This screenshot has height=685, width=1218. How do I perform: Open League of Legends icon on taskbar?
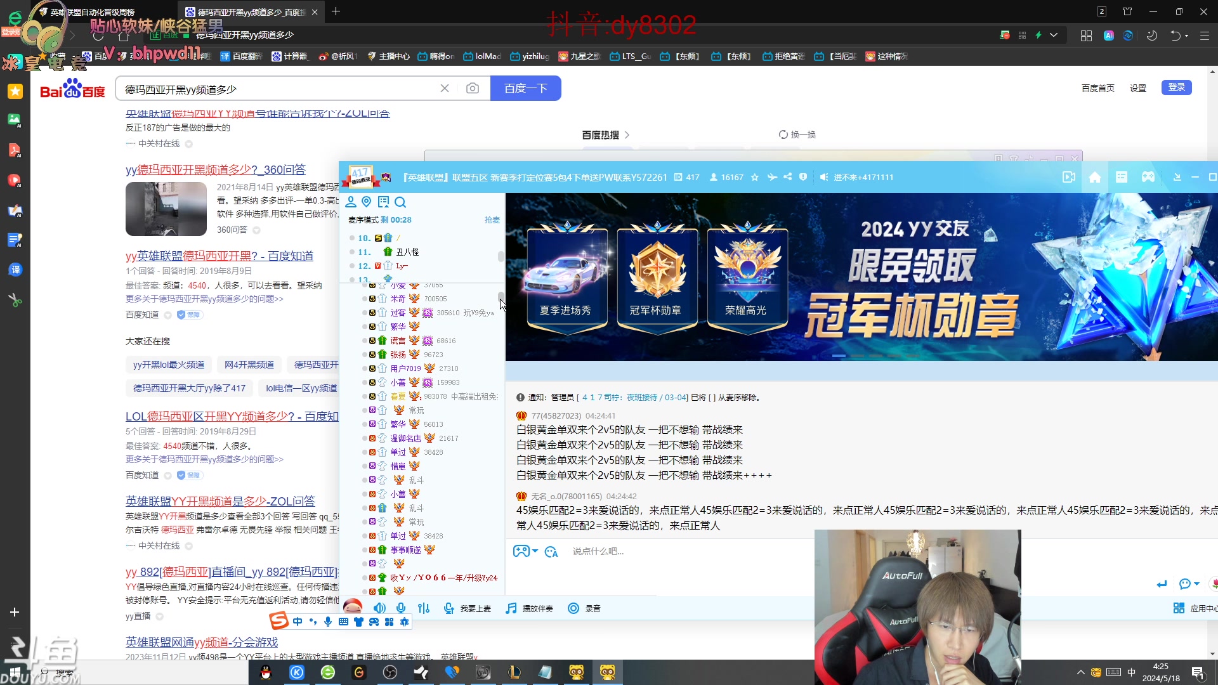click(514, 672)
